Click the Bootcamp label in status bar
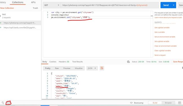This screenshot has width=183, height=106. pos(139,103)
